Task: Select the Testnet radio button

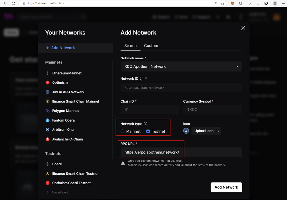Action: 148,131
